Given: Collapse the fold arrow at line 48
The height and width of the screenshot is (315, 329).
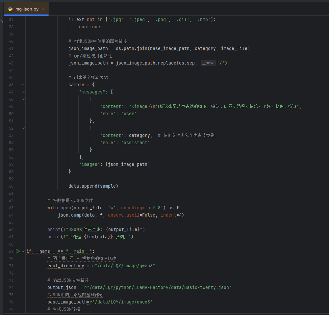Looking at the screenshot, I should 23,99.
